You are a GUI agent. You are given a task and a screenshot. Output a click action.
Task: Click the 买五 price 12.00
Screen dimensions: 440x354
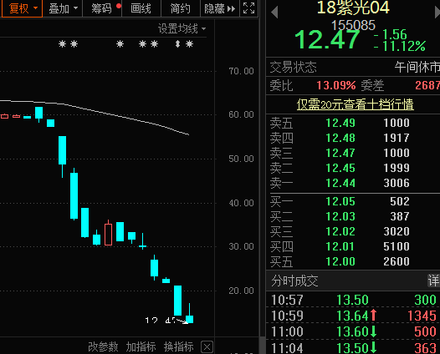(340, 261)
